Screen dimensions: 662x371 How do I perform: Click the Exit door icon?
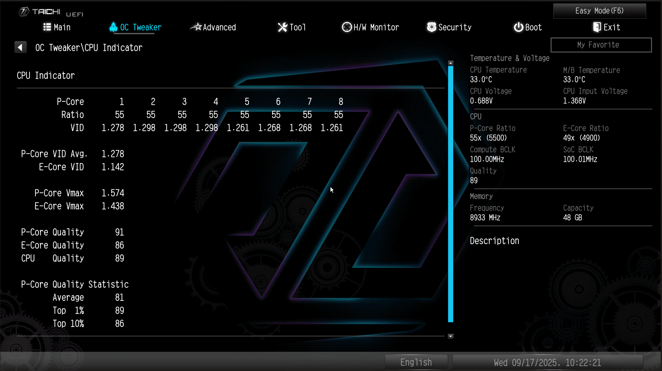tap(597, 27)
